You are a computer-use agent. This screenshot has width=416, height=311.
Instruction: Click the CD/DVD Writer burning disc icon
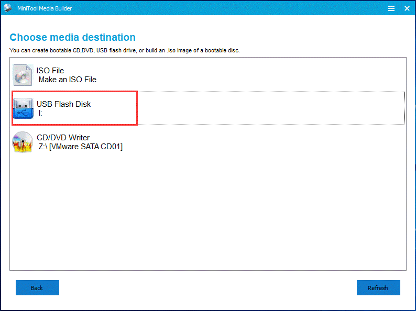coord(23,142)
